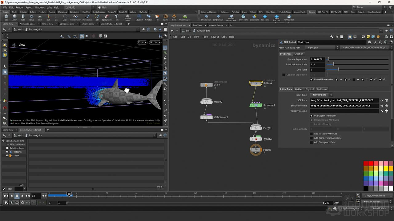Select the Sphere shelf tool
This screenshot has height=221, width=394.
click(x=14, y=17)
